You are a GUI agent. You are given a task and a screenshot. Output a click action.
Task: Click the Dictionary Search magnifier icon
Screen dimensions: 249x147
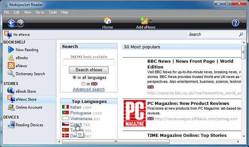pyautogui.click(x=11, y=74)
